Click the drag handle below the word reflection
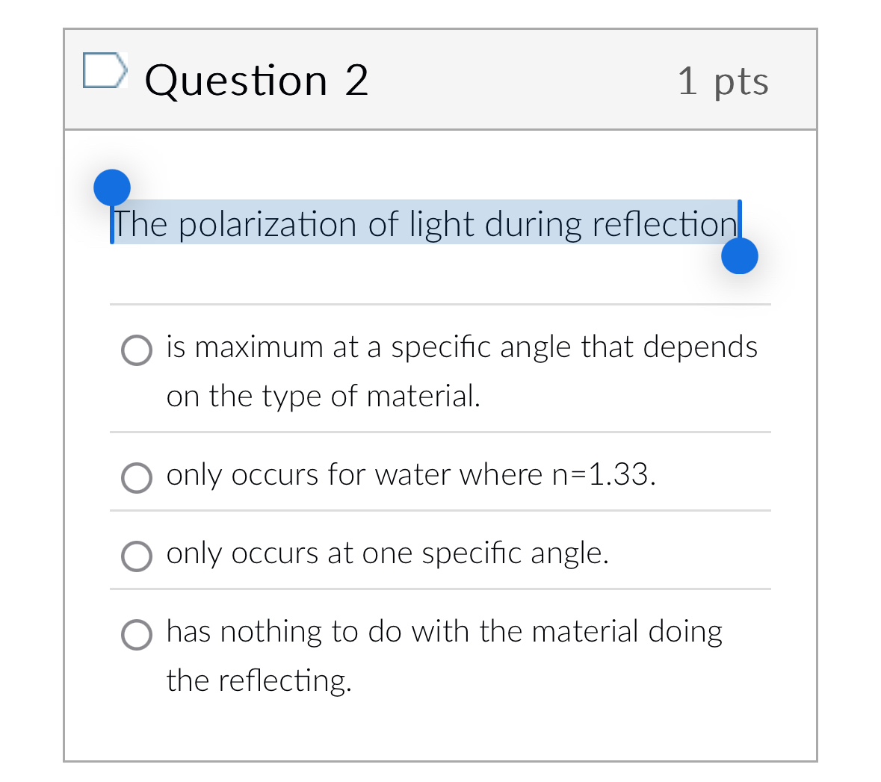881x782 pixels. pos(740,255)
